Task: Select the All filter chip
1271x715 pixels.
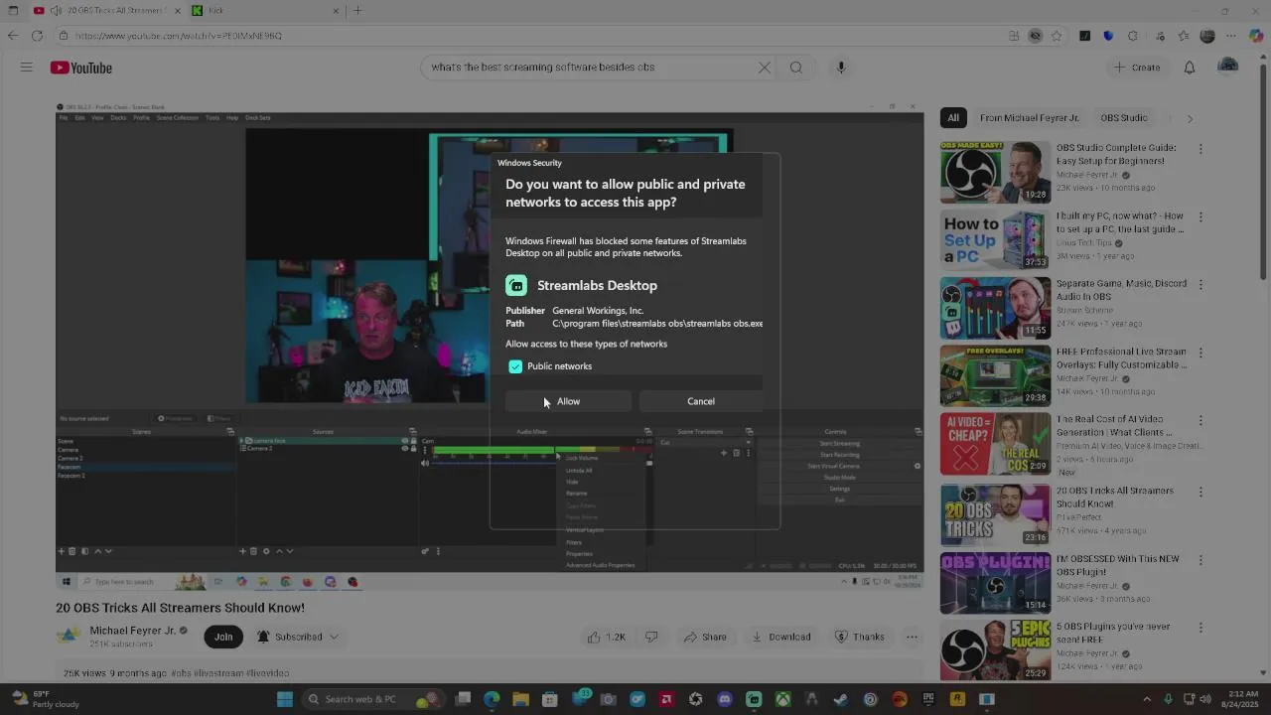Action: point(953,117)
